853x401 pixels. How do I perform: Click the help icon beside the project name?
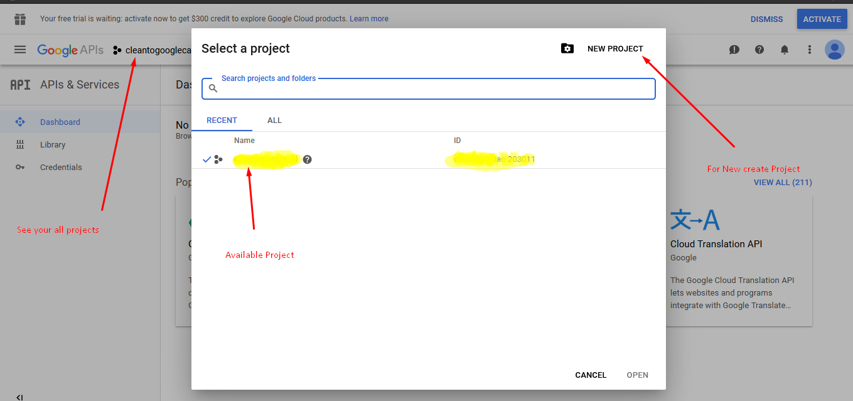pos(307,159)
